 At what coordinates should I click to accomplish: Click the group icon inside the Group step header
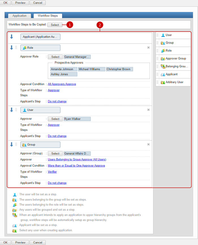(x=24, y=145)
